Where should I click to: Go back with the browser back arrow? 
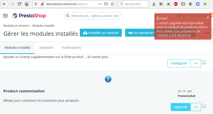(x=4, y=4)
